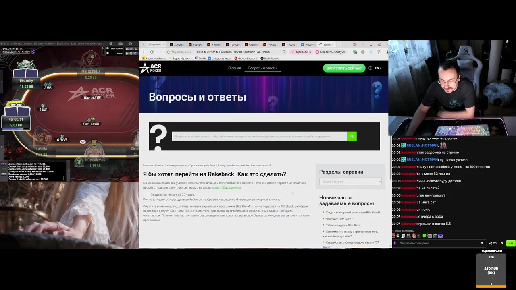Open the Radio Record bookmark
This screenshot has height=290, width=516.
(270, 58)
